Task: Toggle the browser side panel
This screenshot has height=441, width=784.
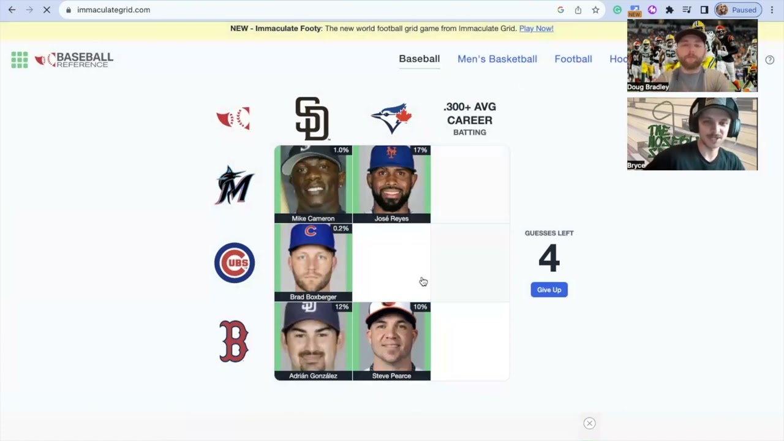Action: click(x=704, y=10)
